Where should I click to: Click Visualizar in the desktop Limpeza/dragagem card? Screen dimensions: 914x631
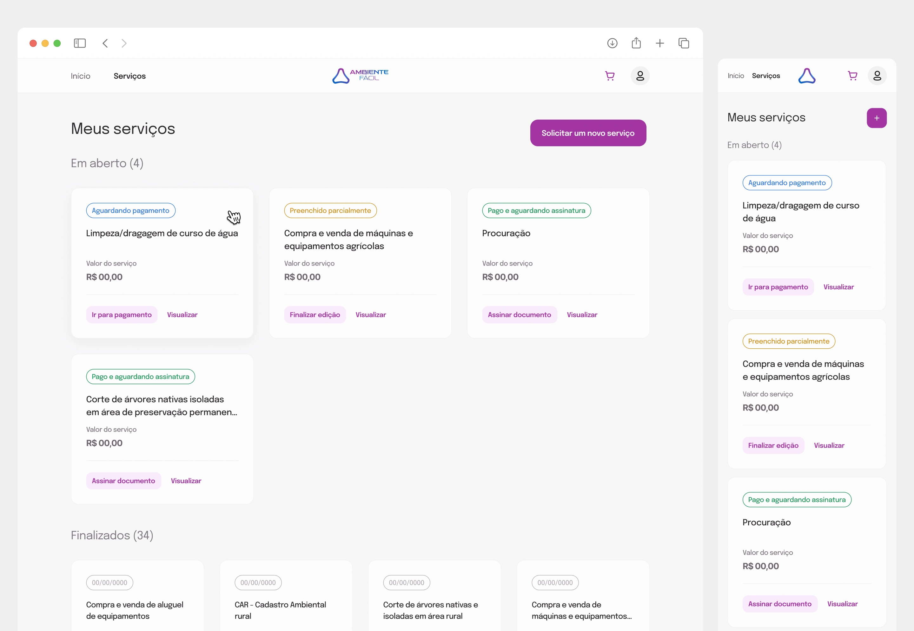(x=182, y=315)
